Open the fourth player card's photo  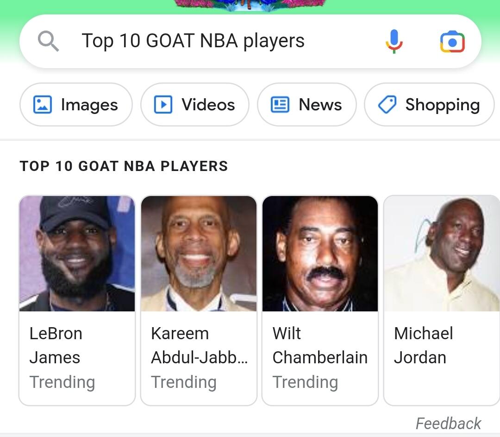click(442, 253)
